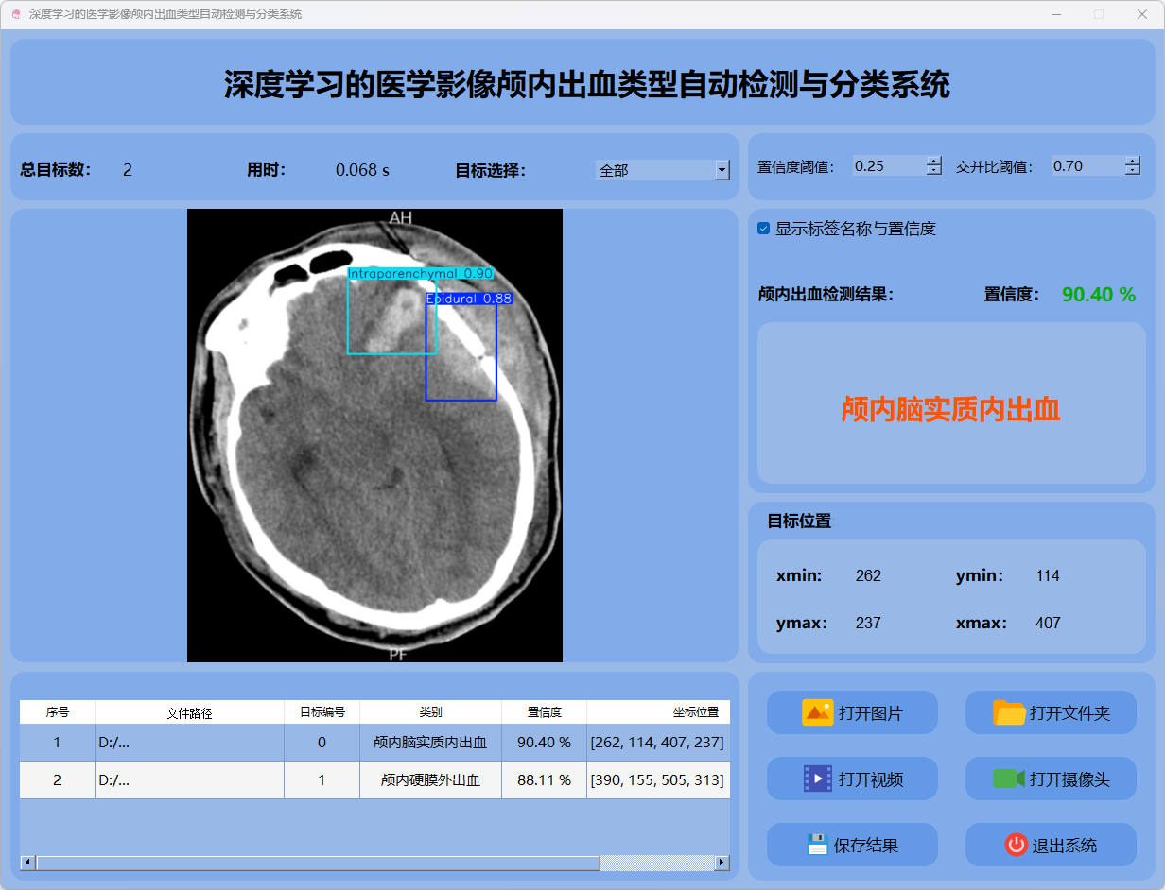Increase 交并比阈值 with up arrow
The image size is (1165, 890).
pos(1133,161)
